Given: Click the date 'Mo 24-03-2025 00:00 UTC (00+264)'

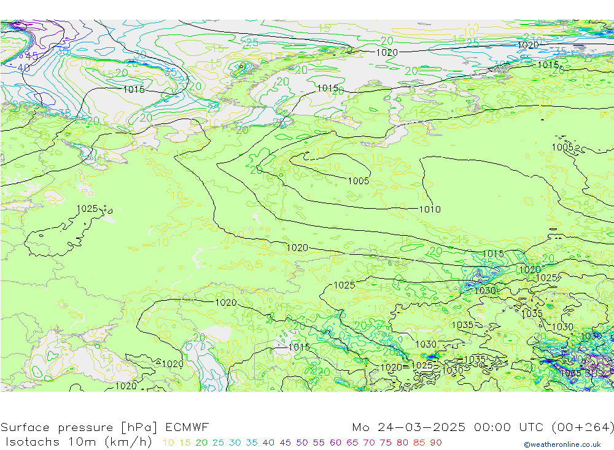Looking at the screenshot, I should tap(483, 427).
